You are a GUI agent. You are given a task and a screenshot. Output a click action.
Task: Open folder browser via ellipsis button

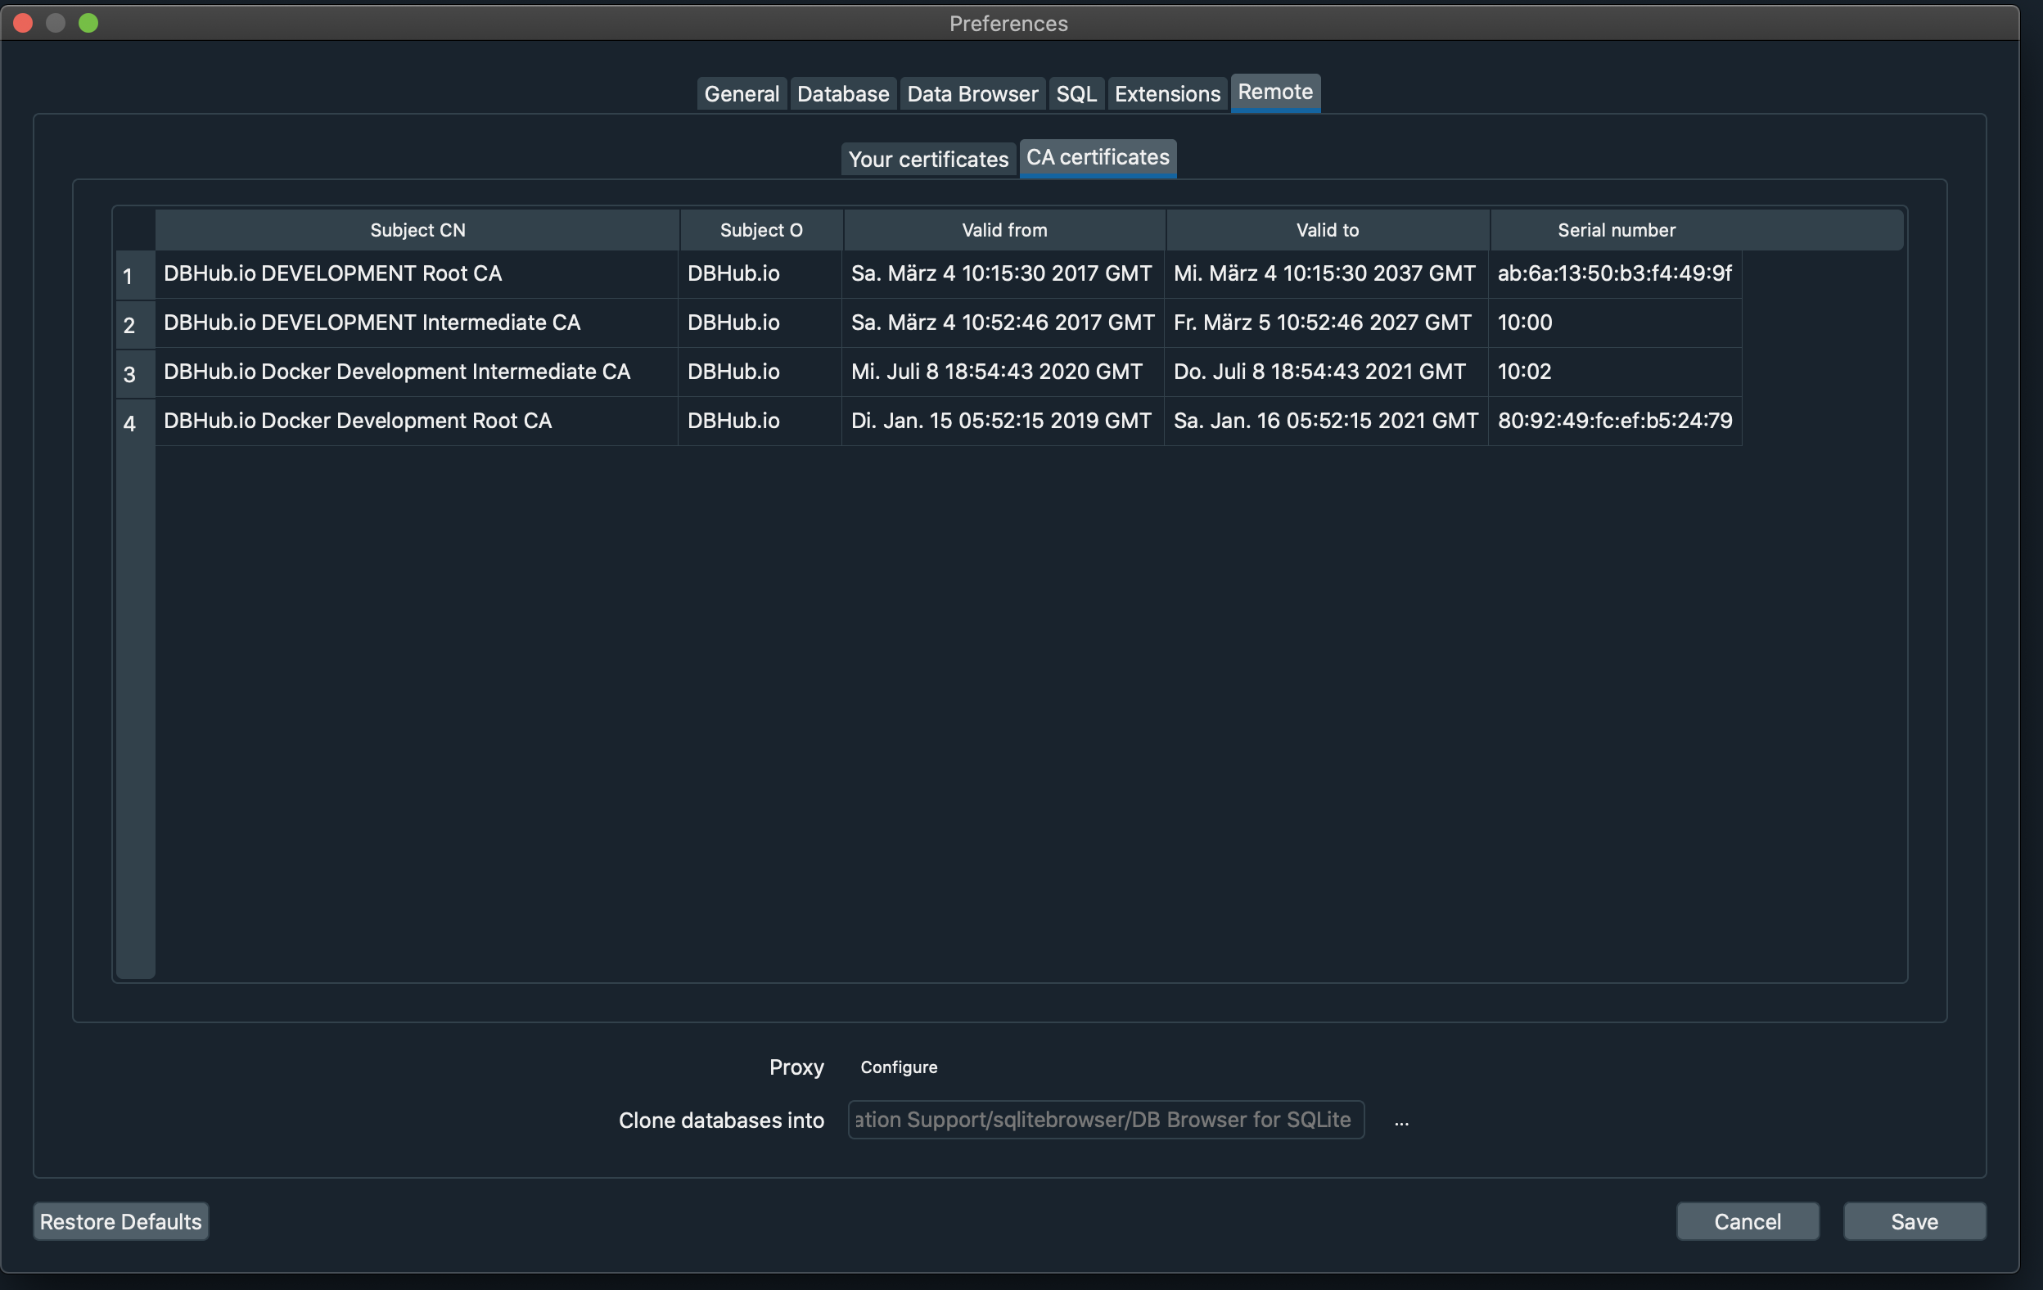click(x=1400, y=1121)
